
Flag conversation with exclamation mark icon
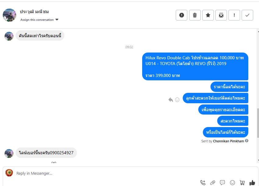[234, 15]
